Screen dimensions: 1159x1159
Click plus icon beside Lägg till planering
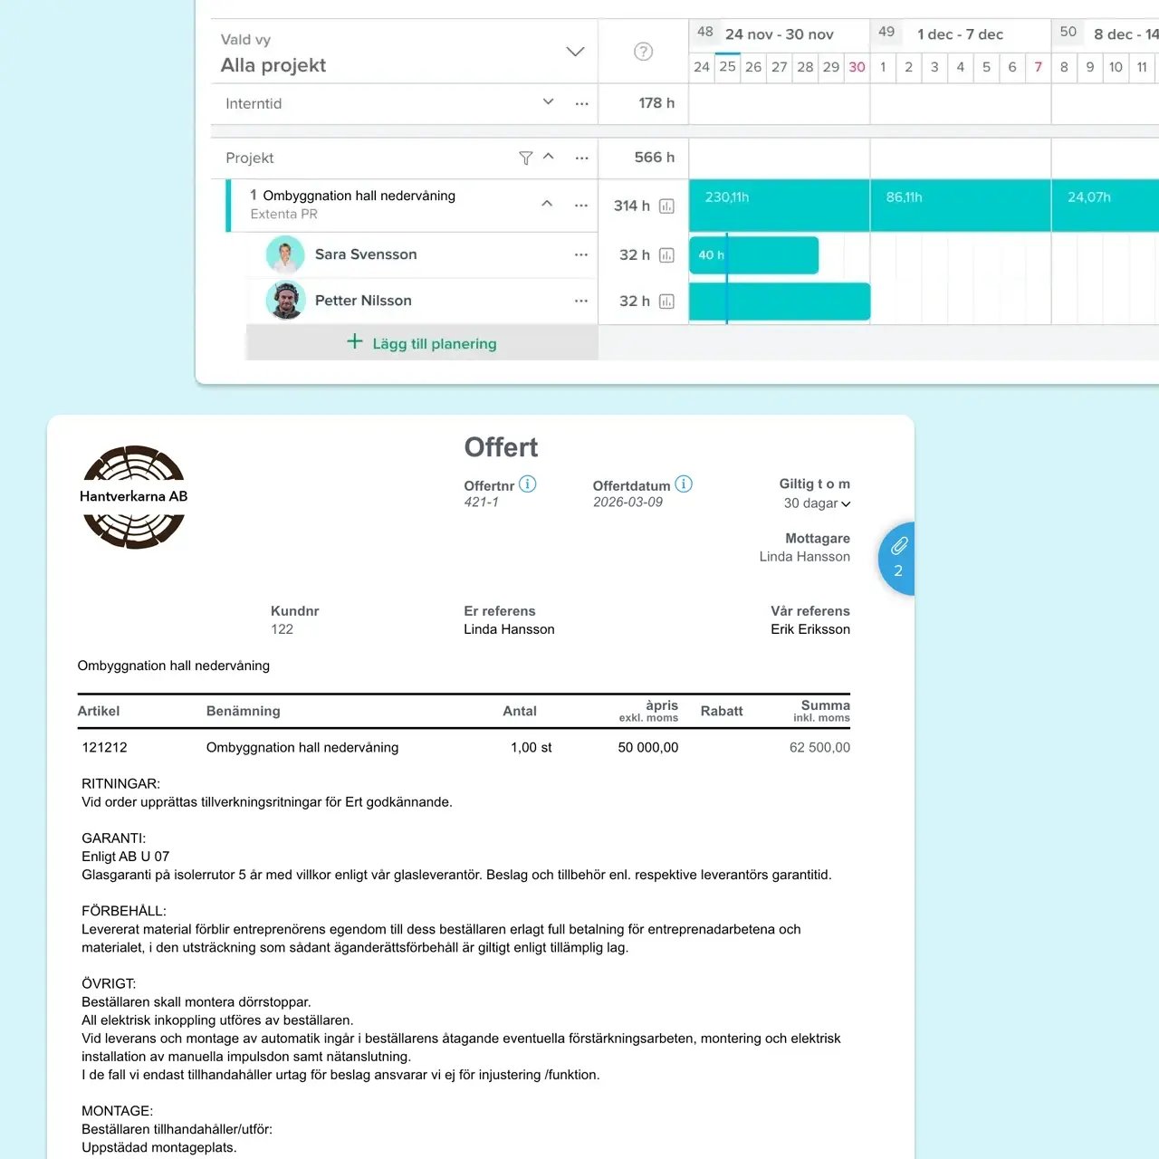coord(354,342)
